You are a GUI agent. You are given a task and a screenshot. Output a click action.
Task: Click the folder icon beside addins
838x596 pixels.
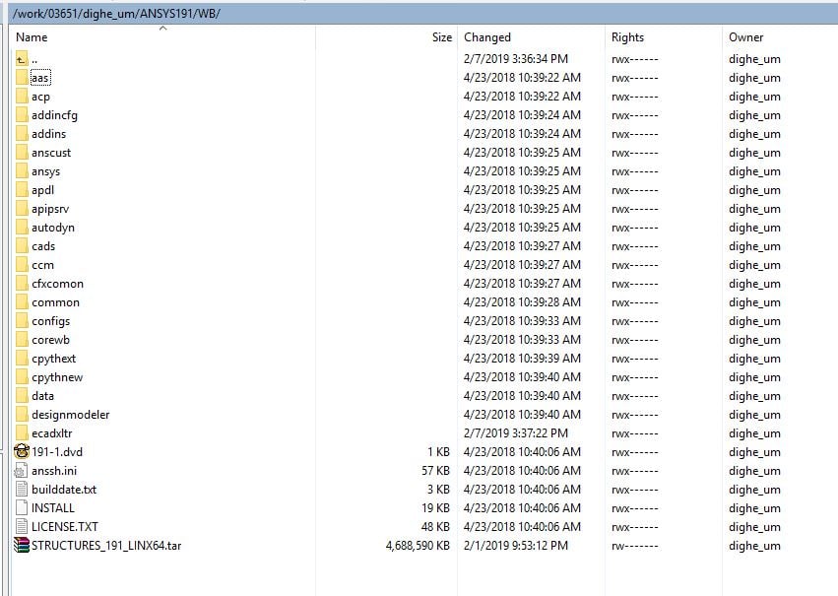[x=22, y=134]
